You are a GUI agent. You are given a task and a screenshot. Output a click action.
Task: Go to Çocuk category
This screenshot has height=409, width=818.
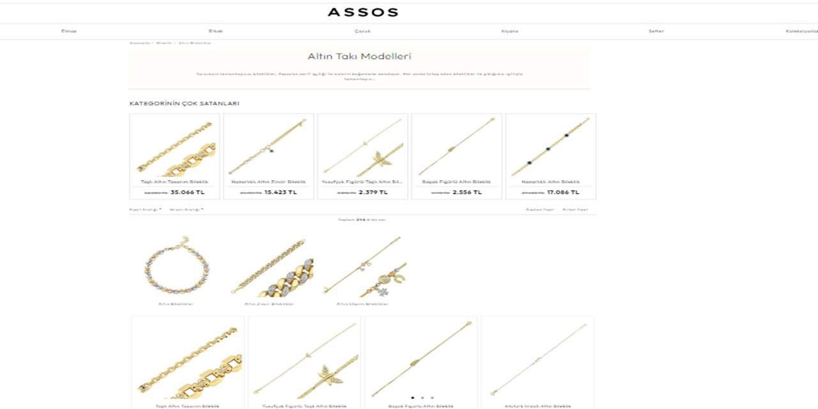362,31
